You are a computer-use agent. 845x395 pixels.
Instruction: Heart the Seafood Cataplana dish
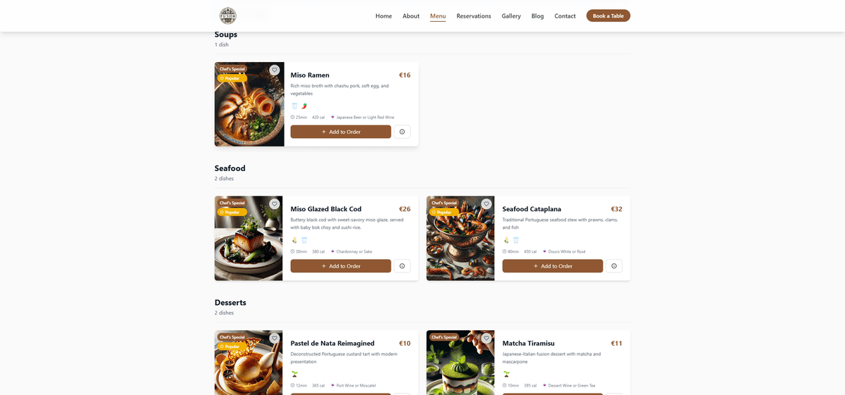pos(487,204)
